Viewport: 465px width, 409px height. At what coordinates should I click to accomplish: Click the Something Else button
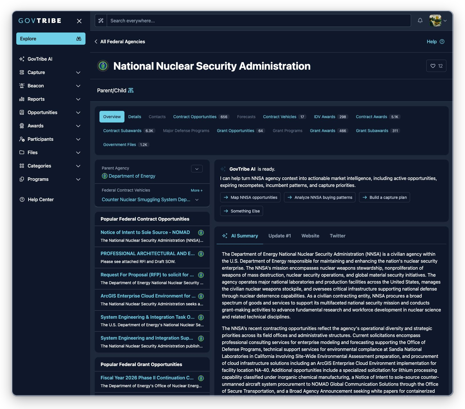[x=241, y=211]
